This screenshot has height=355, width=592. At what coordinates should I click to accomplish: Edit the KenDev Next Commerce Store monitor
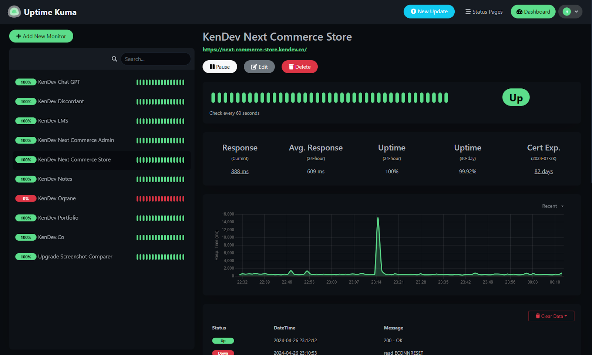[259, 67]
